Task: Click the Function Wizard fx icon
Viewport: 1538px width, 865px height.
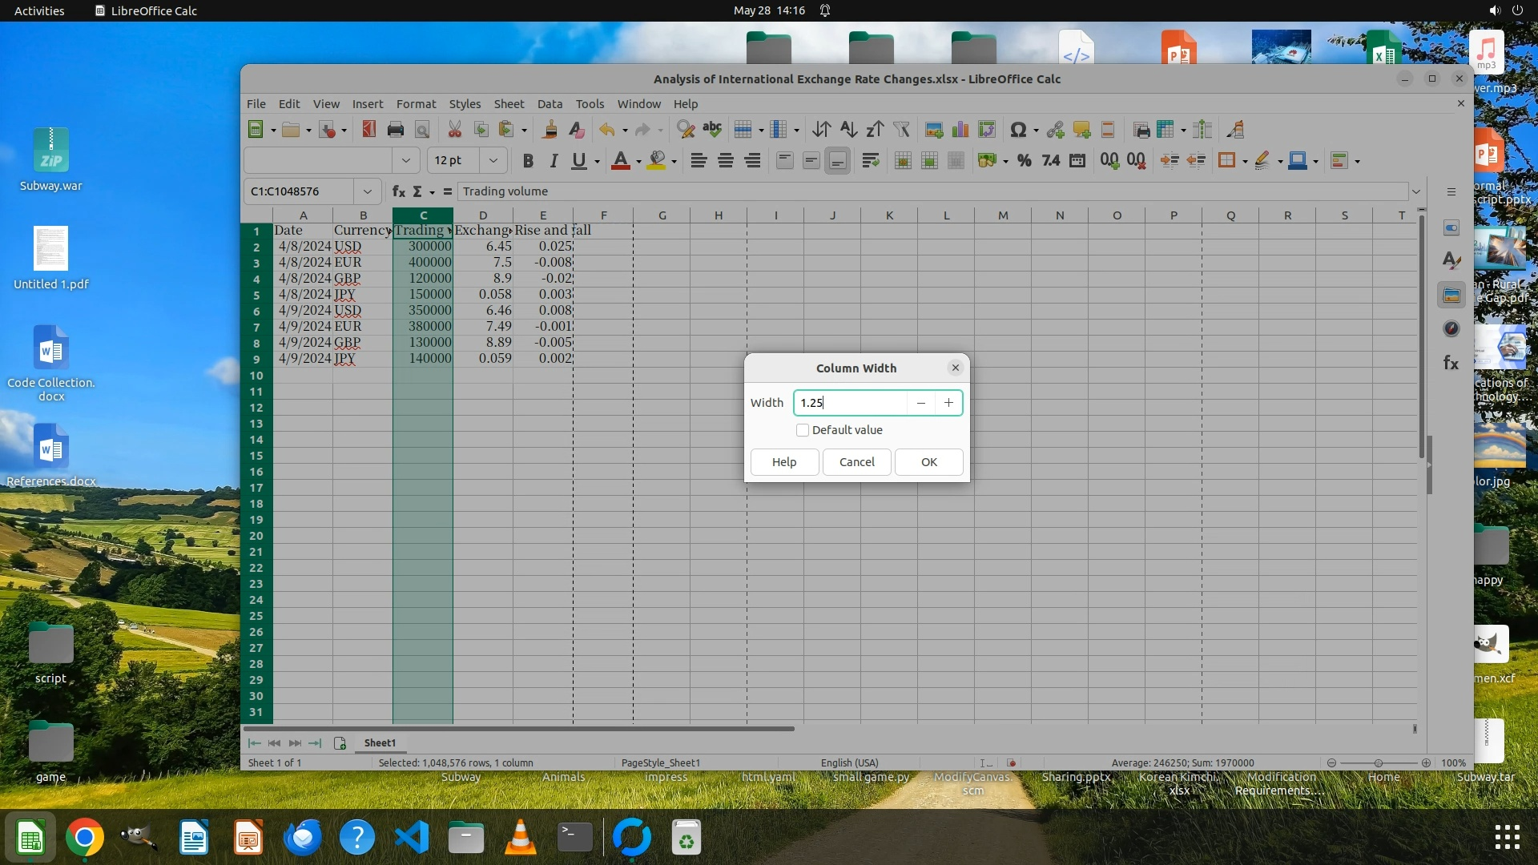Action: [398, 191]
